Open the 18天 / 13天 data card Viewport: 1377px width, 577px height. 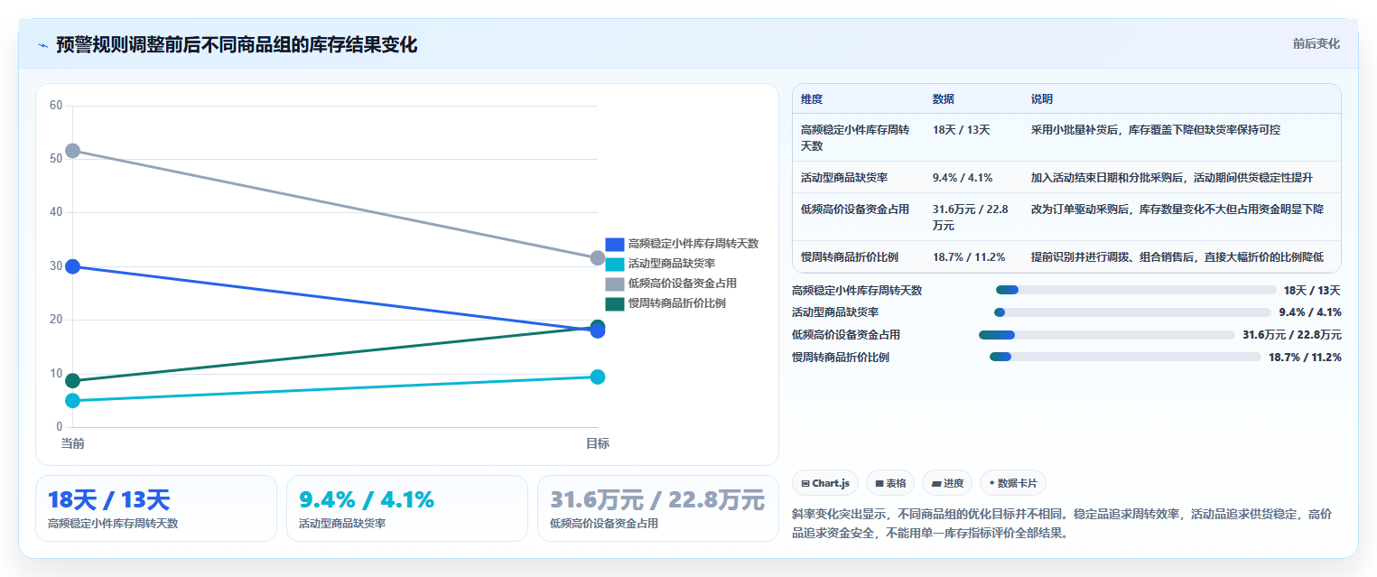coord(156,508)
